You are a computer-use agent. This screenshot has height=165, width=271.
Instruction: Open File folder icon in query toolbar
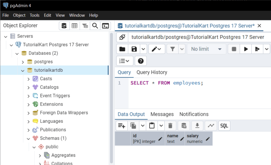[x=122, y=49]
